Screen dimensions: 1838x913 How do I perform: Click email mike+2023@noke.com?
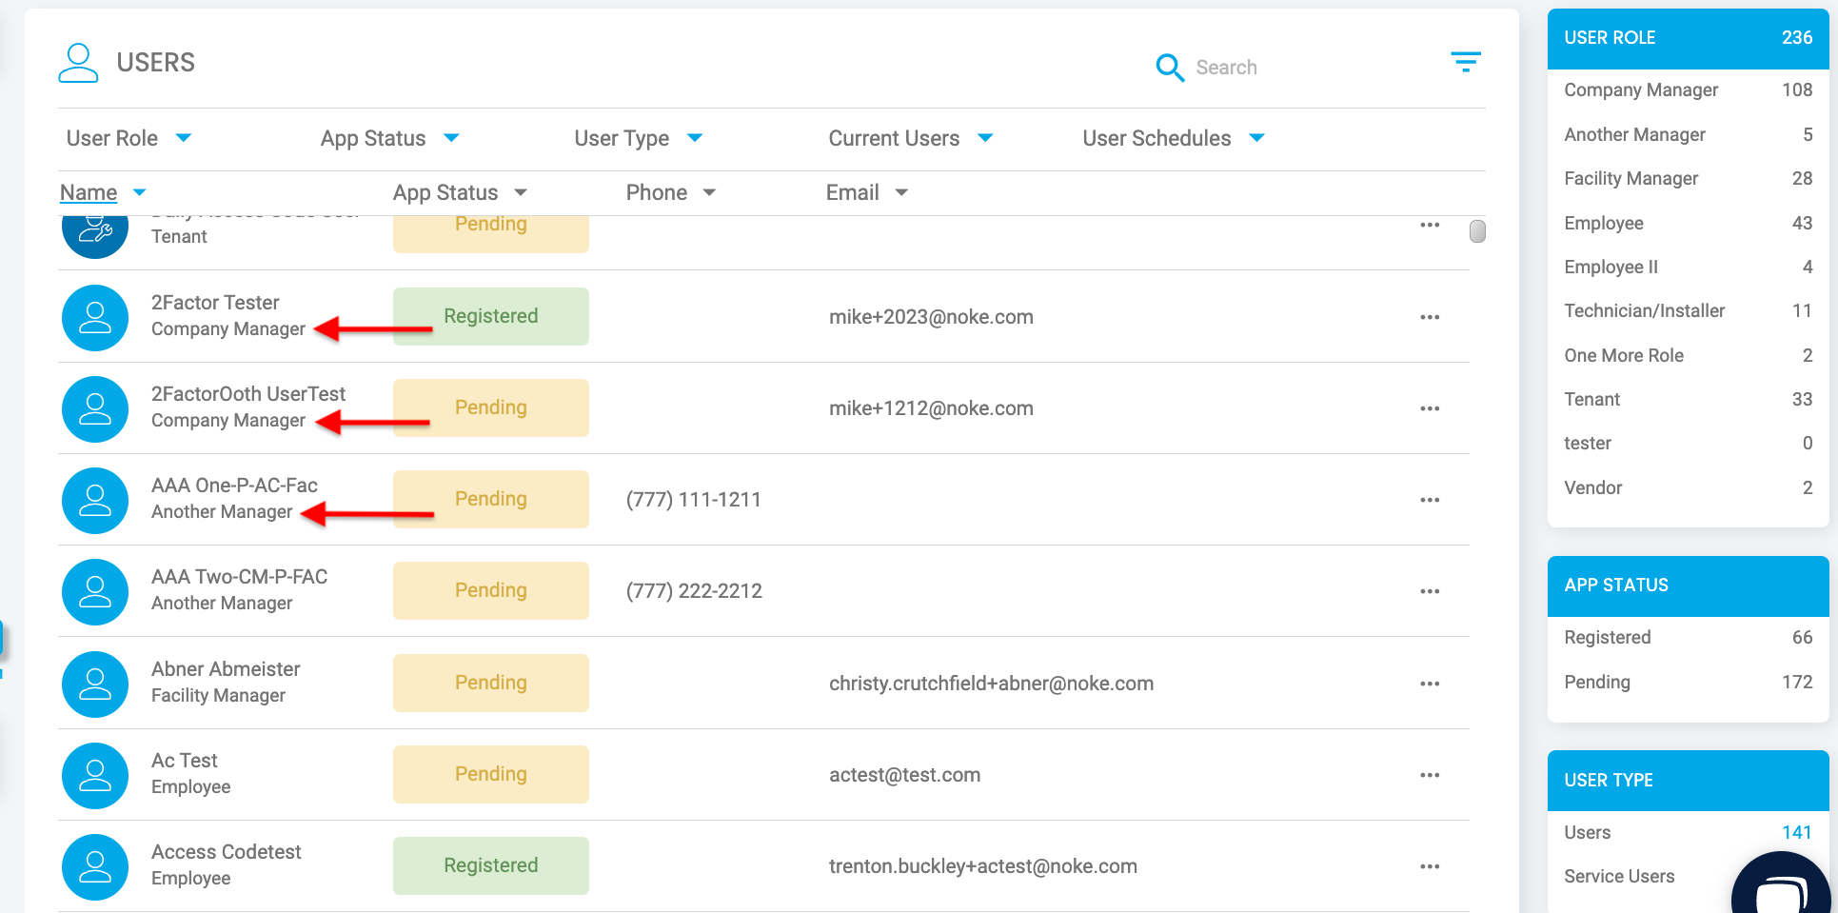(931, 317)
